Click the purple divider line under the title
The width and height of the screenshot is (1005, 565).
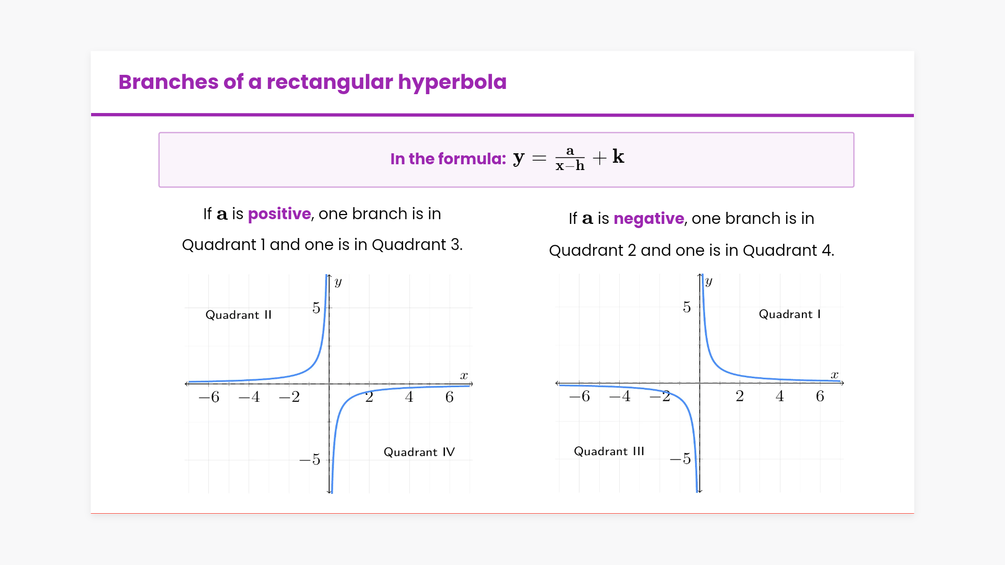coord(502,115)
